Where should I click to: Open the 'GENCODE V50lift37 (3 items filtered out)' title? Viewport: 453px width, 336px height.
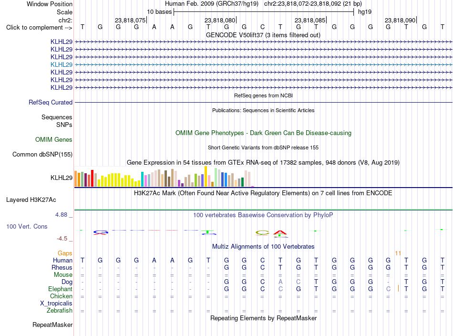coord(263,35)
